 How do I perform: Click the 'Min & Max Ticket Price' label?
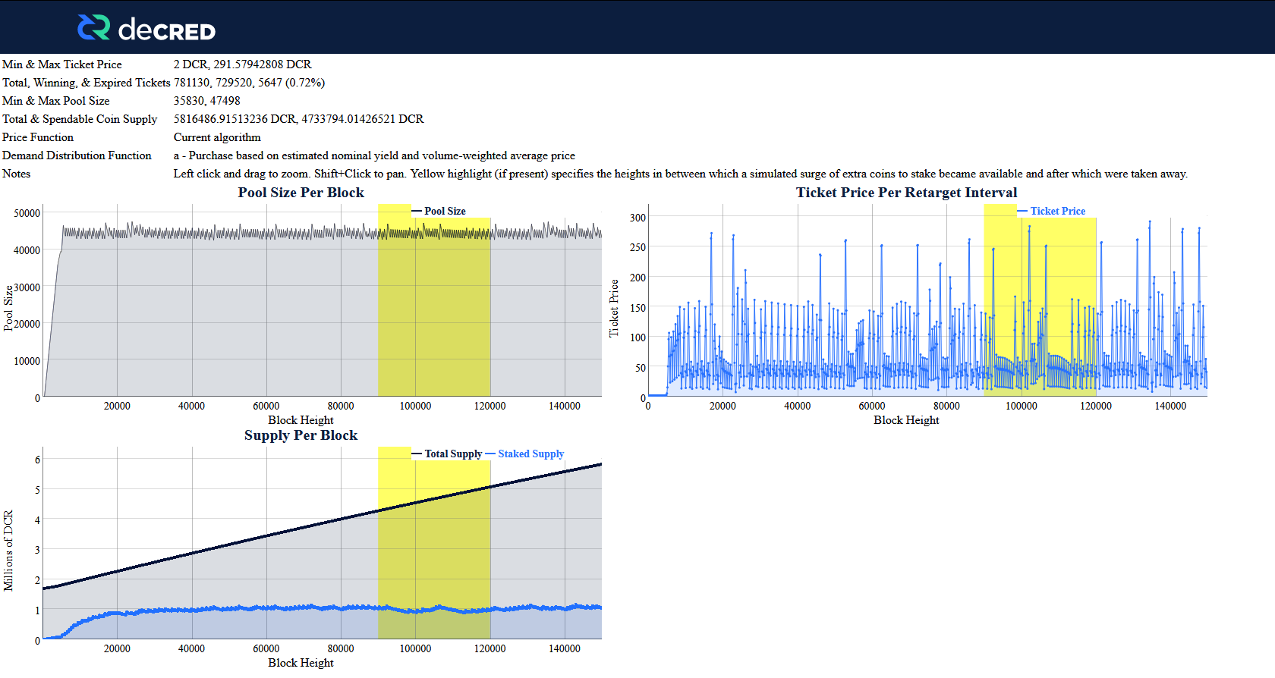point(62,64)
